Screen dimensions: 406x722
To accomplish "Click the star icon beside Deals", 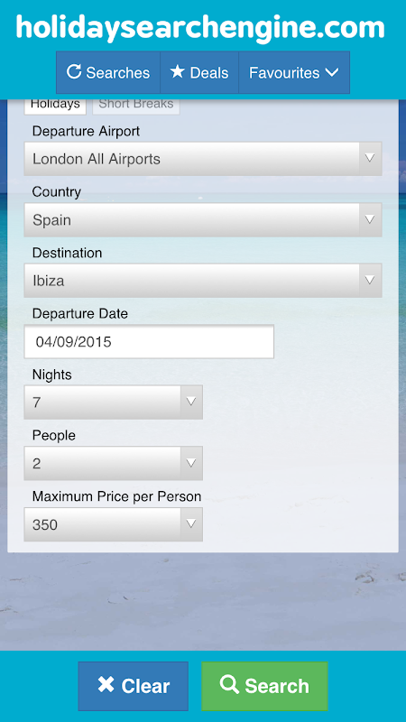I will [177, 71].
